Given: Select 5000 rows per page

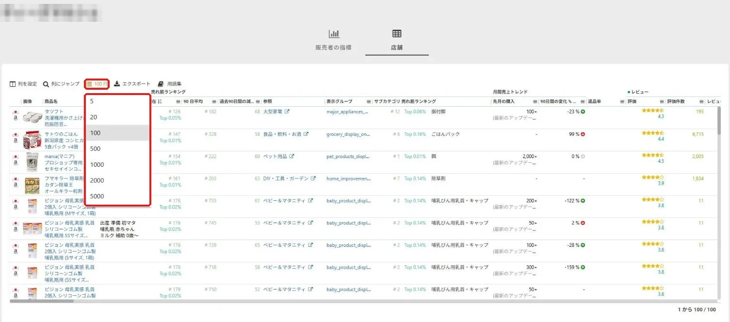Looking at the screenshot, I should [117, 196].
